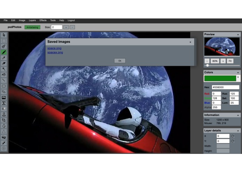This screenshot has height=172, width=242.
Task: Toggle the Antialiasing option
Action: [32, 27]
